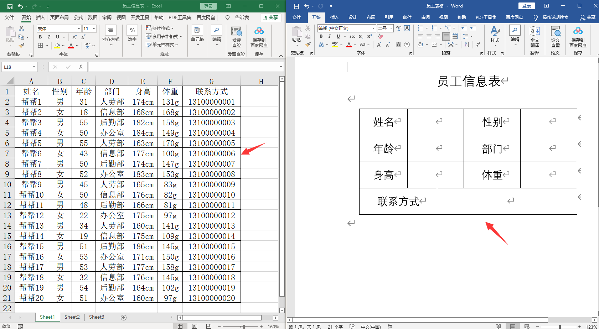The width and height of the screenshot is (599, 329).
Task: Click the sort A-Z icon in Word
Action: coord(467,45)
